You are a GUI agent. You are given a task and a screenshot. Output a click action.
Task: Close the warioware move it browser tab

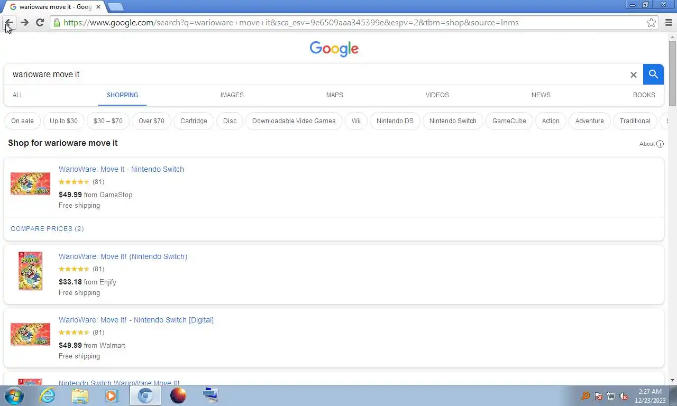98,7
